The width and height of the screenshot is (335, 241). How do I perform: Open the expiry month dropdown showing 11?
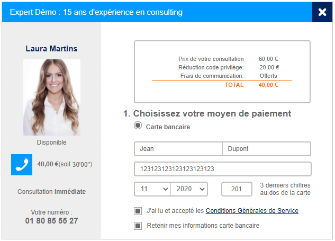click(x=152, y=189)
